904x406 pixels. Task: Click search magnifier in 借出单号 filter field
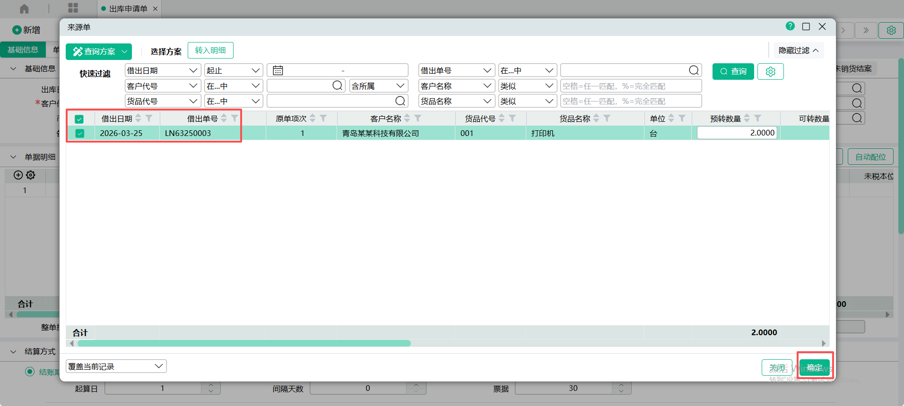[x=694, y=70]
